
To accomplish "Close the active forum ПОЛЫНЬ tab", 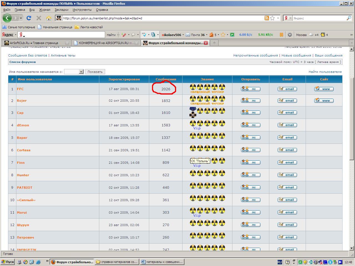I will pyautogui.click(x=206, y=43).
